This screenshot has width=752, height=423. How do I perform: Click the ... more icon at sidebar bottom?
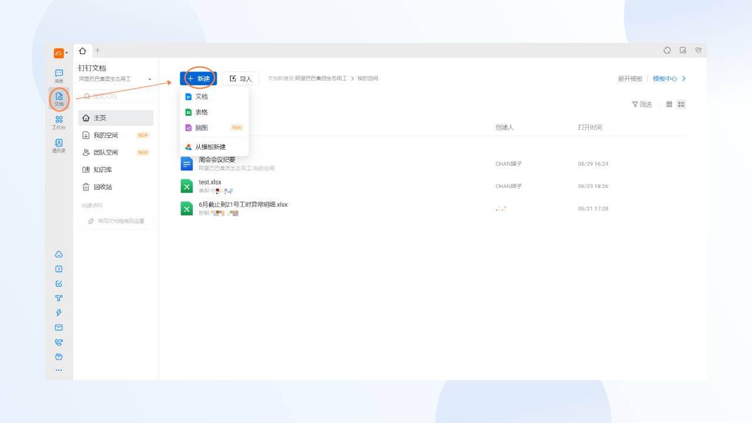click(59, 370)
